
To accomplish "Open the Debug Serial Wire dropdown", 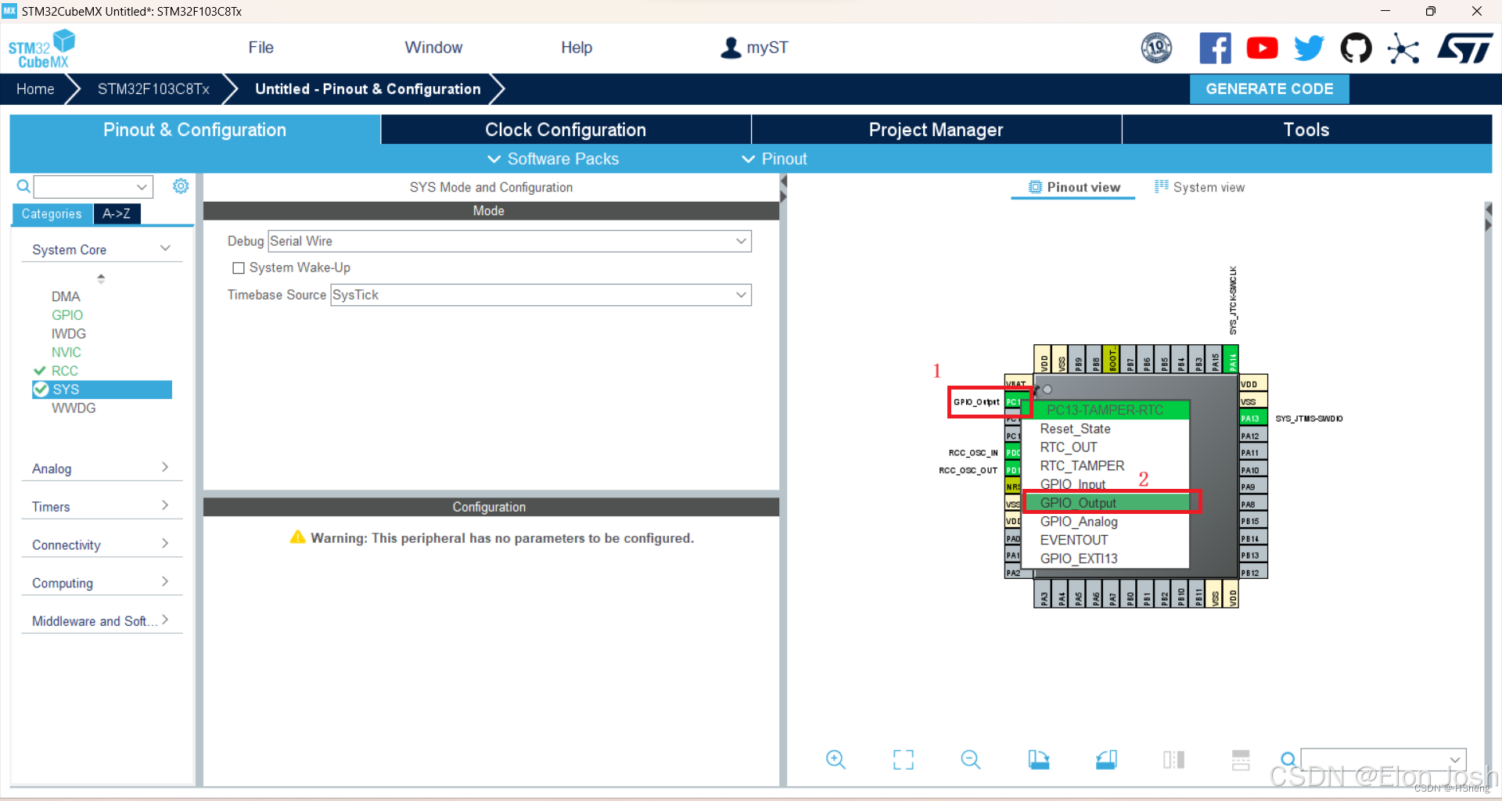I will pyautogui.click(x=509, y=241).
